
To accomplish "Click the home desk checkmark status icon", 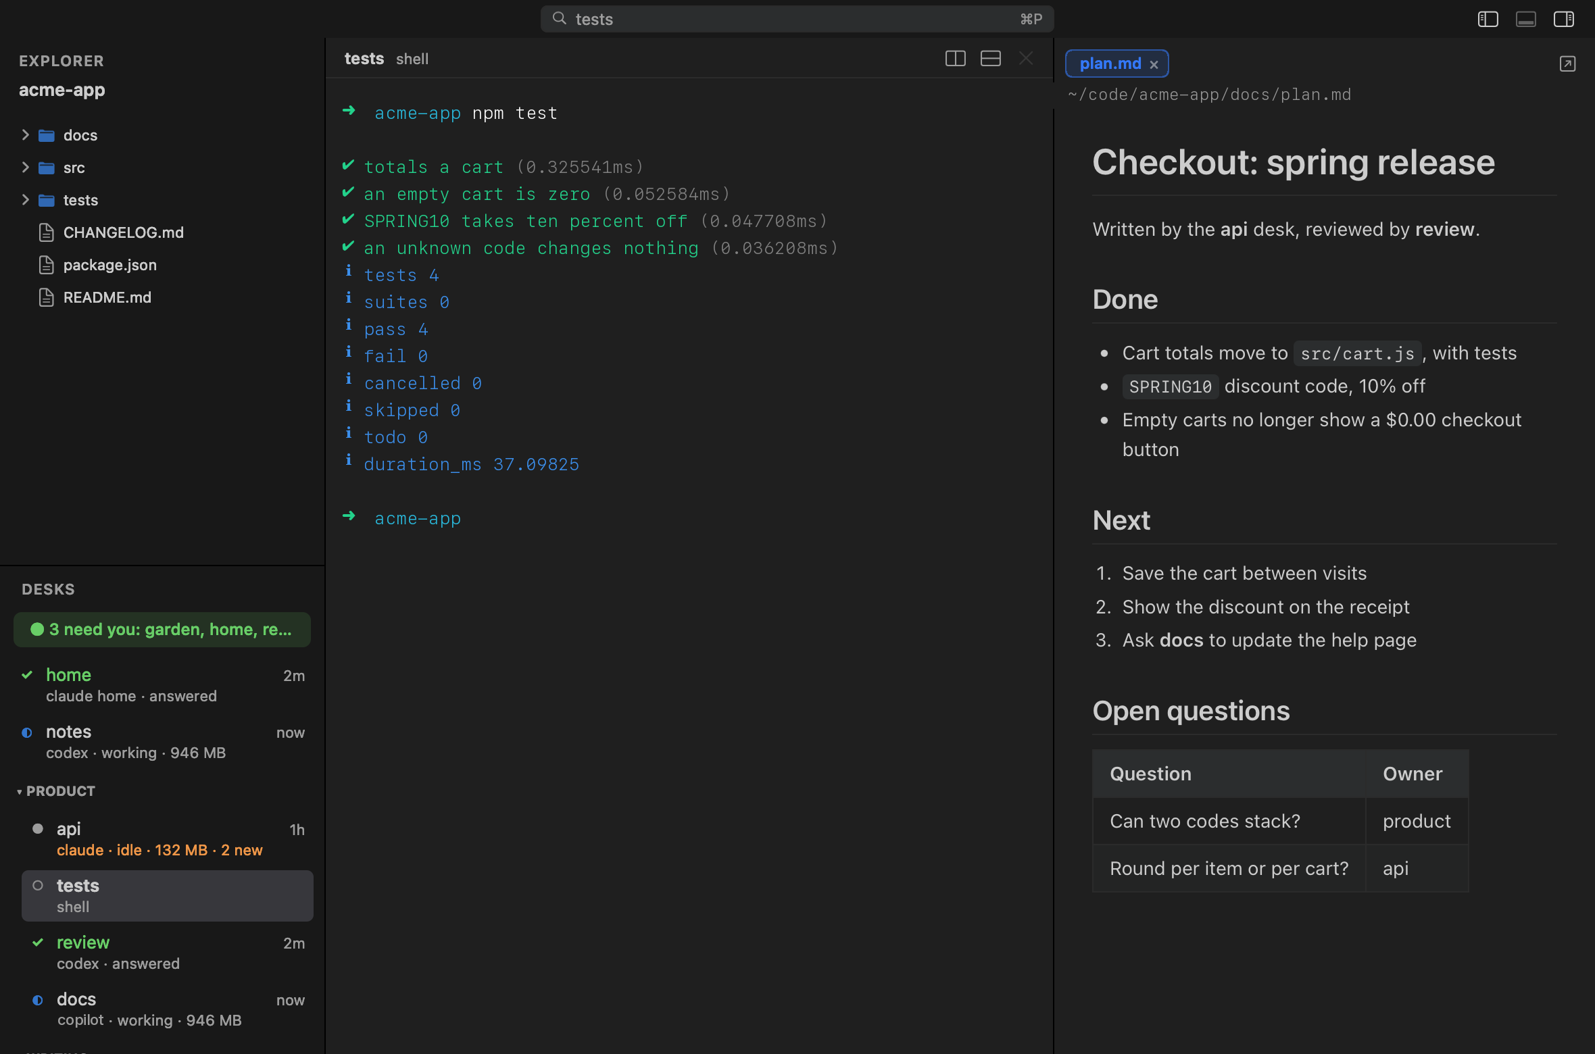I will (x=27, y=675).
